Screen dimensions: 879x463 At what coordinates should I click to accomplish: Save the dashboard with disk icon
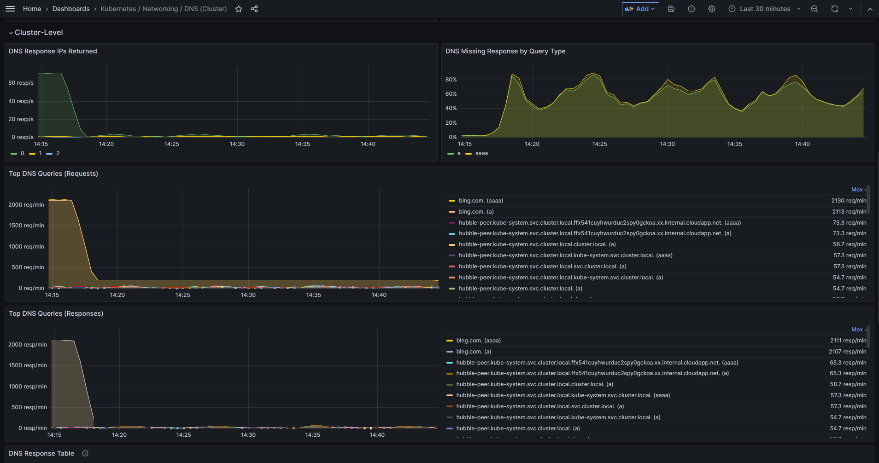(671, 9)
